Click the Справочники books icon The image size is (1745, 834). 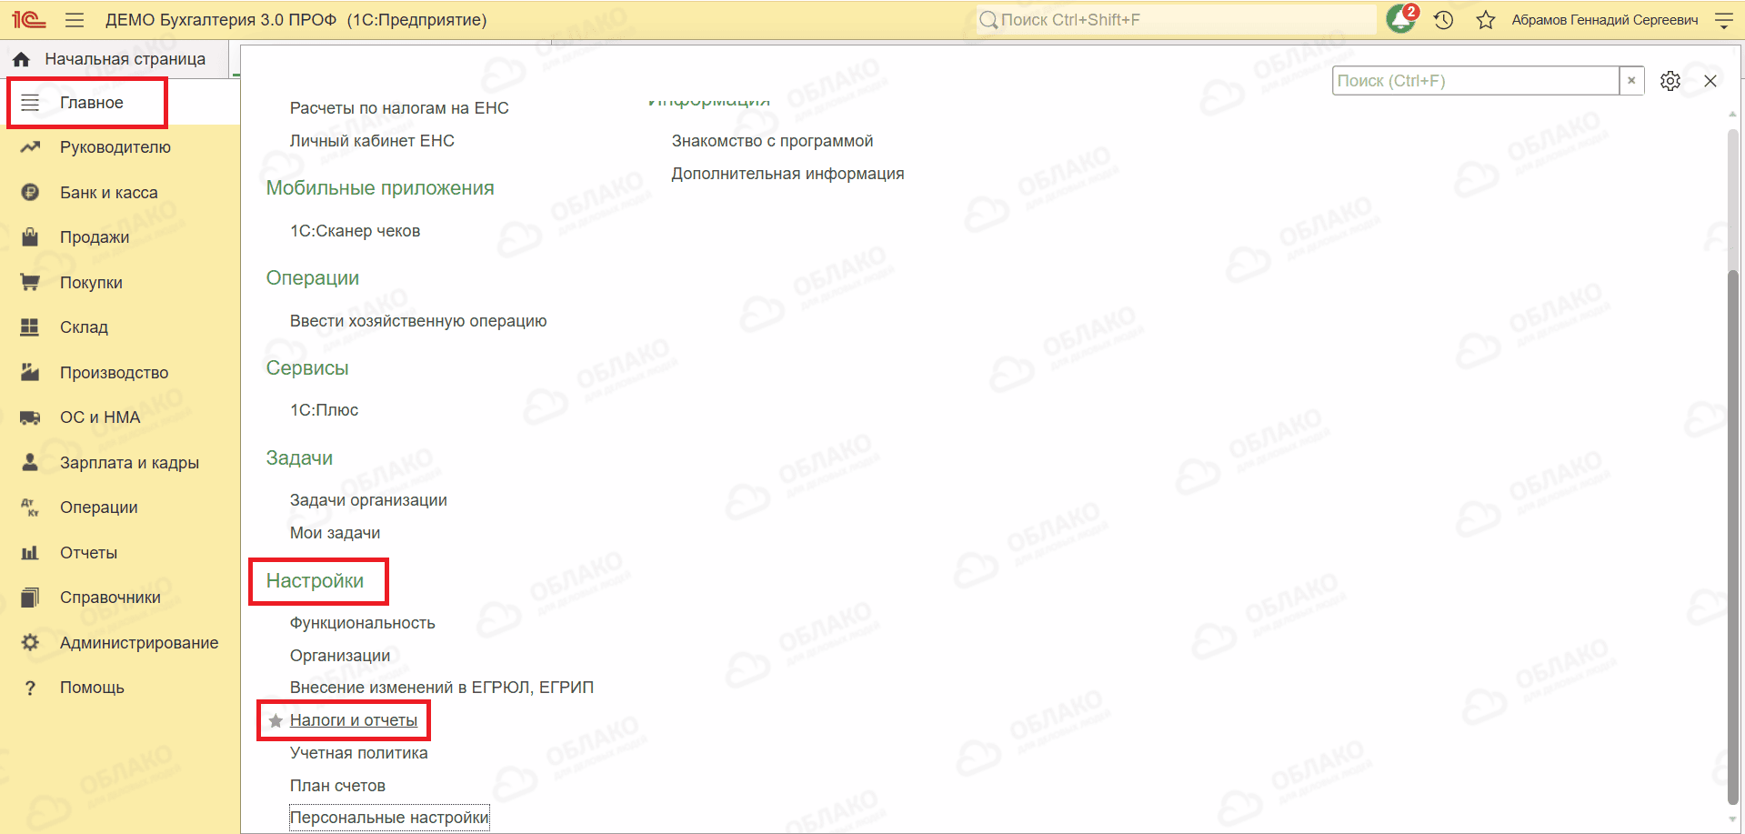(x=30, y=598)
